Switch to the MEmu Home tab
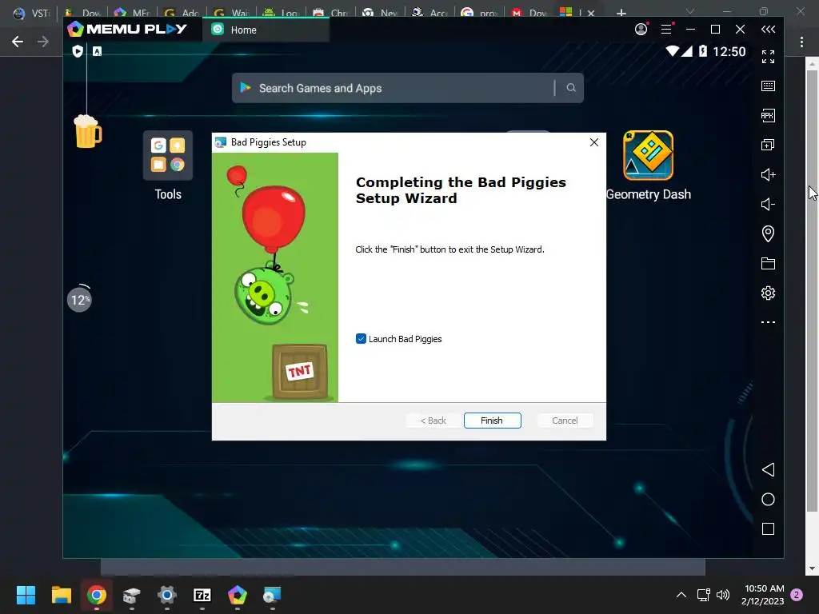 266,30
